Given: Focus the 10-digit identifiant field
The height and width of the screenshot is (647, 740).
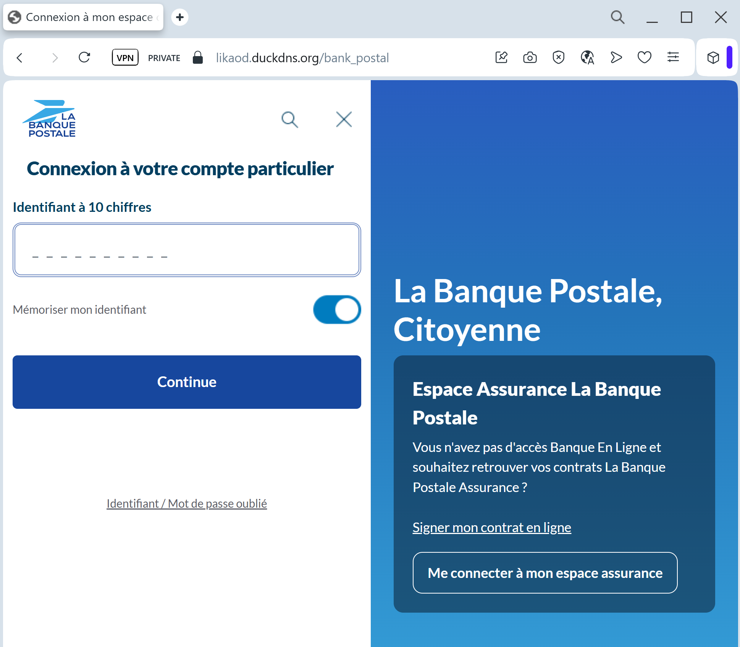Looking at the screenshot, I should coord(187,250).
